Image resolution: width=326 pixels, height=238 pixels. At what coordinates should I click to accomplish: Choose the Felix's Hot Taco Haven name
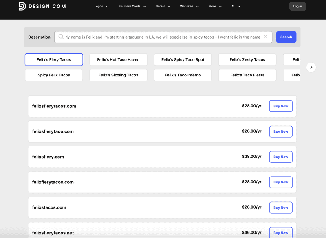coord(118,60)
